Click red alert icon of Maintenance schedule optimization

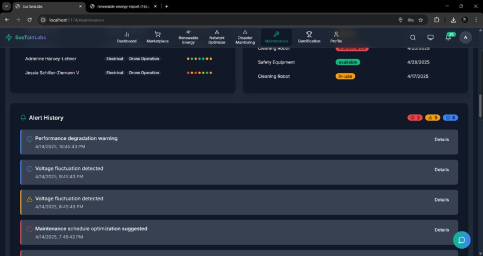(29, 229)
